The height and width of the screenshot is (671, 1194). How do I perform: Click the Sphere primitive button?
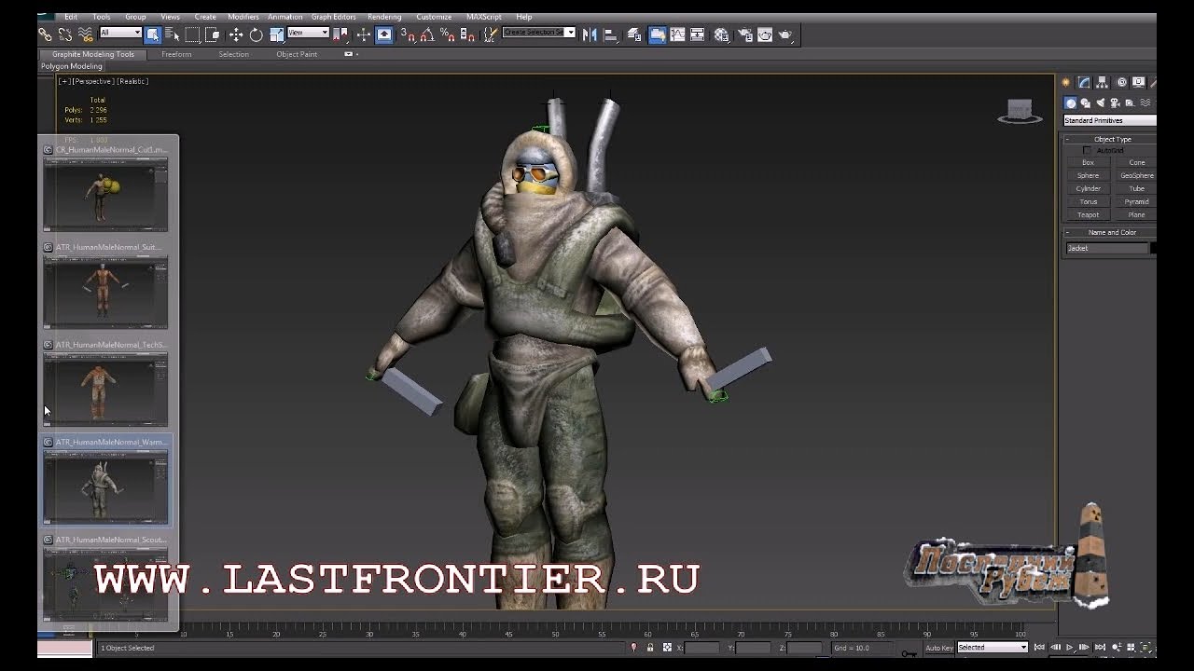(x=1088, y=175)
